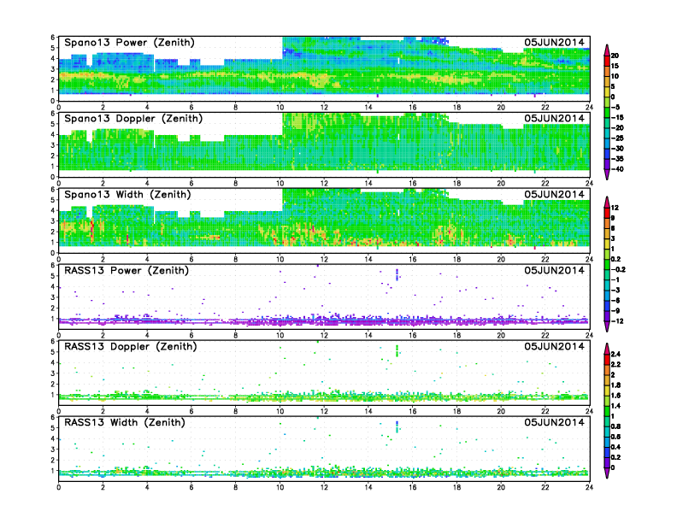Click the 05JUN2014 date in RASS13 Power panel

[555, 270]
